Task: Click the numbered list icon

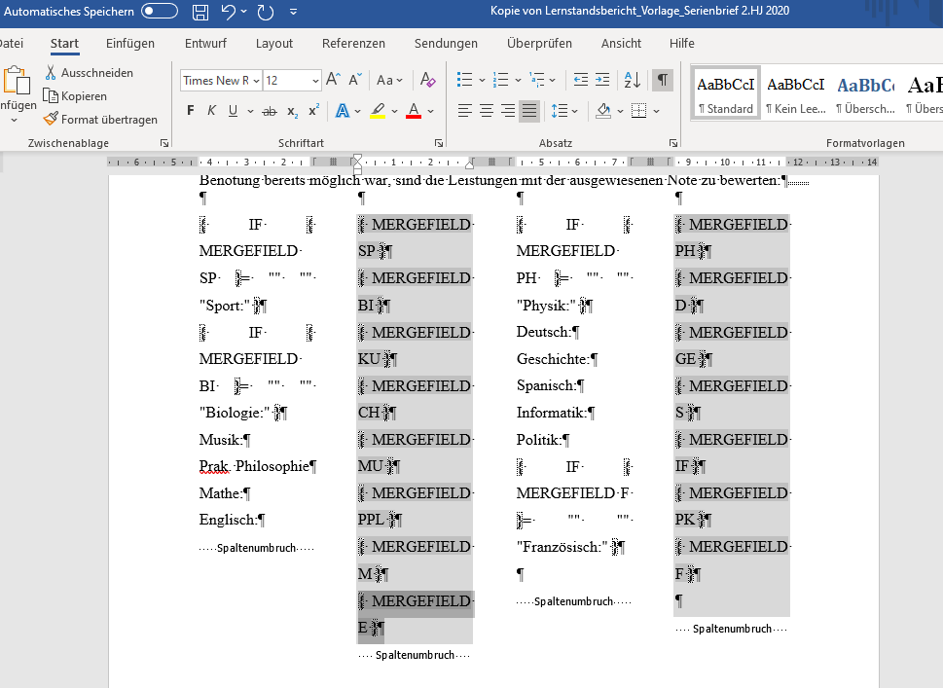Action: (x=500, y=80)
